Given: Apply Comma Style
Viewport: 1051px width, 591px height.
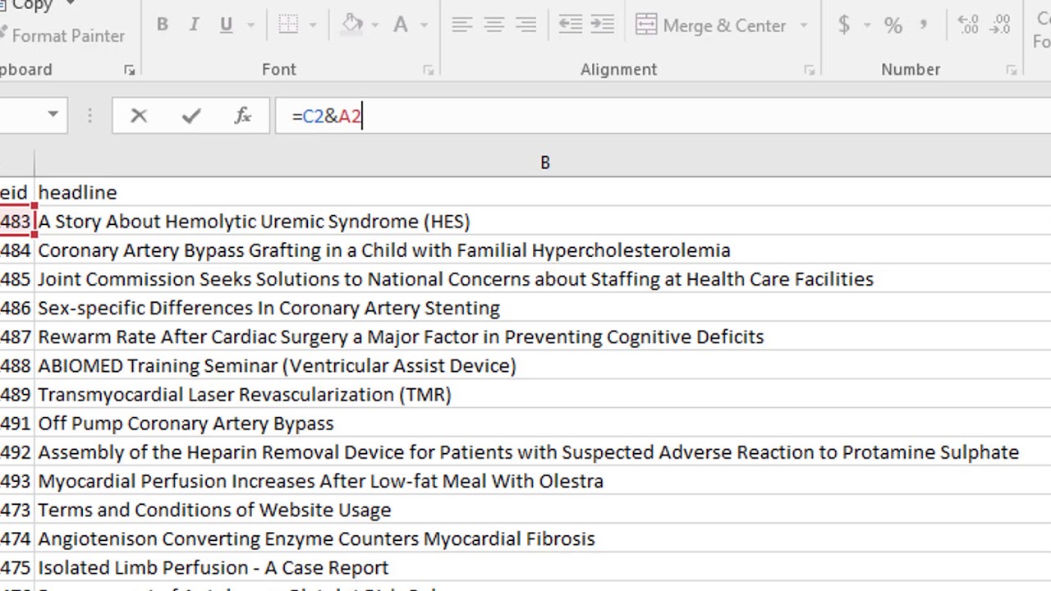Looking at the screenshot, I should (925, 25).
